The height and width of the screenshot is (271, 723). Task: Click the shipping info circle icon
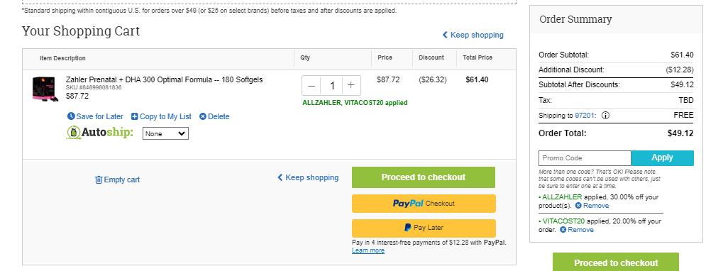point(606,116)
